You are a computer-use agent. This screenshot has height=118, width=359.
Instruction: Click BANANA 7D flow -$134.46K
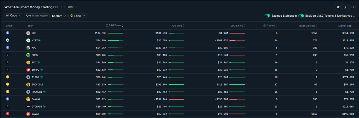coord(160,99)
